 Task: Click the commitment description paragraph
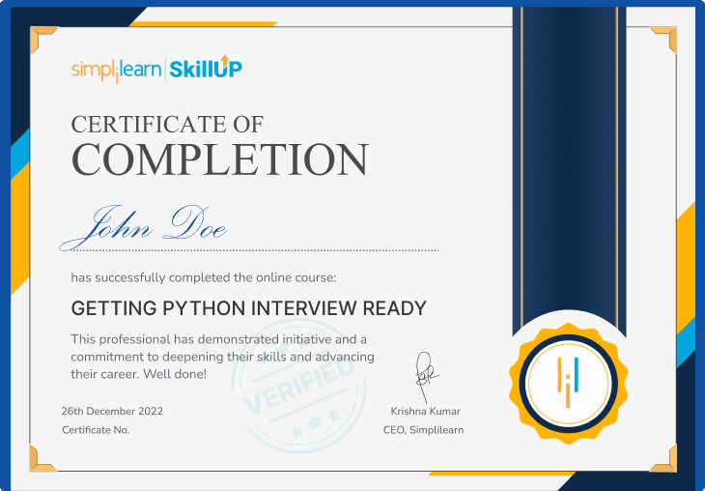222,356
